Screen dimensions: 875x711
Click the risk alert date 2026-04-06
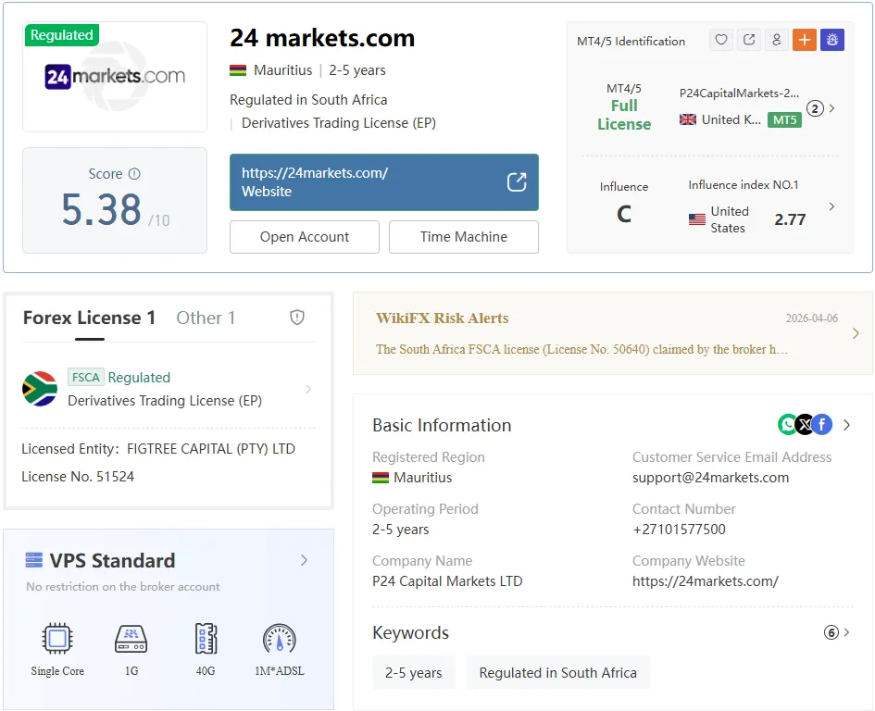pyautogui.click(x=811, y=318)
